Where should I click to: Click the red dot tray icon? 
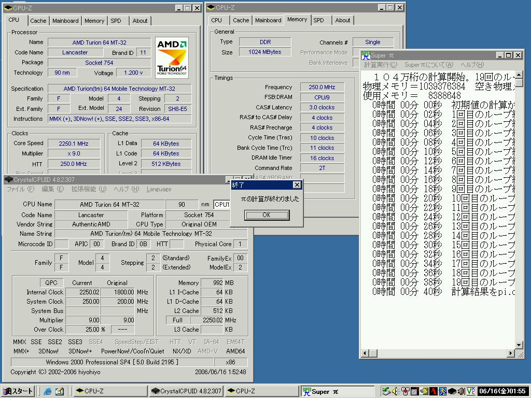coord(405,391)
